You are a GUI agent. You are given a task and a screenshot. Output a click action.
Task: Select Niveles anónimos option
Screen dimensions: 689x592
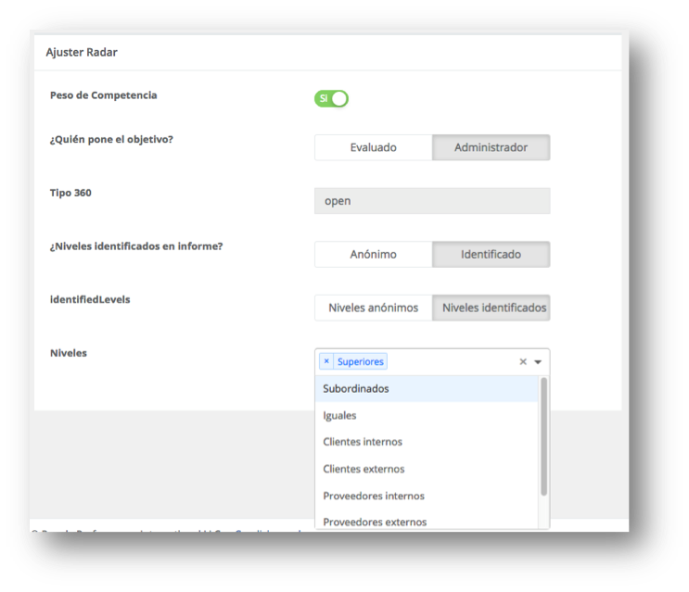pyautogui.click(x=374, y=309)
